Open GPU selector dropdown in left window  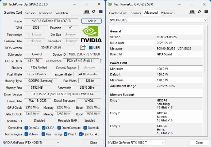pyautogui.click(x=31, y=143)
